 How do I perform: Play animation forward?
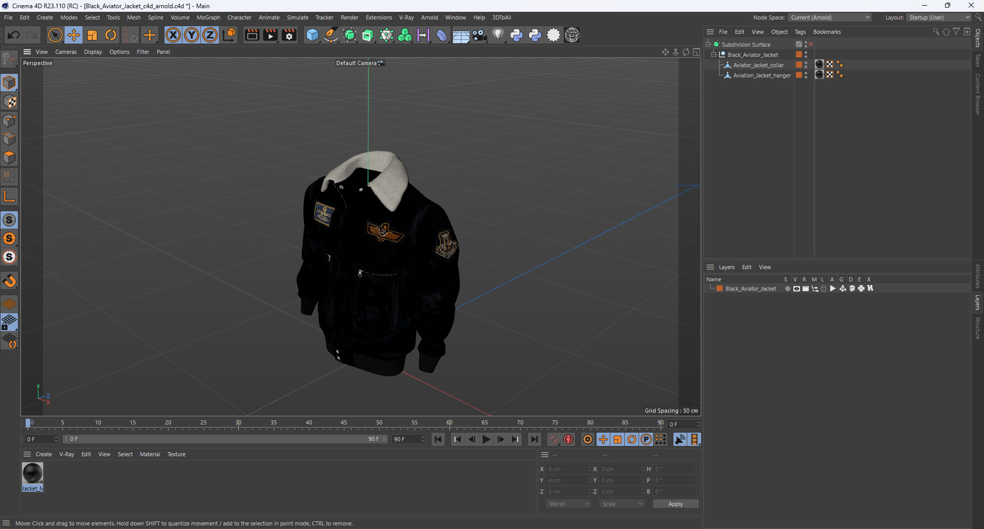[x=486, y=439]
